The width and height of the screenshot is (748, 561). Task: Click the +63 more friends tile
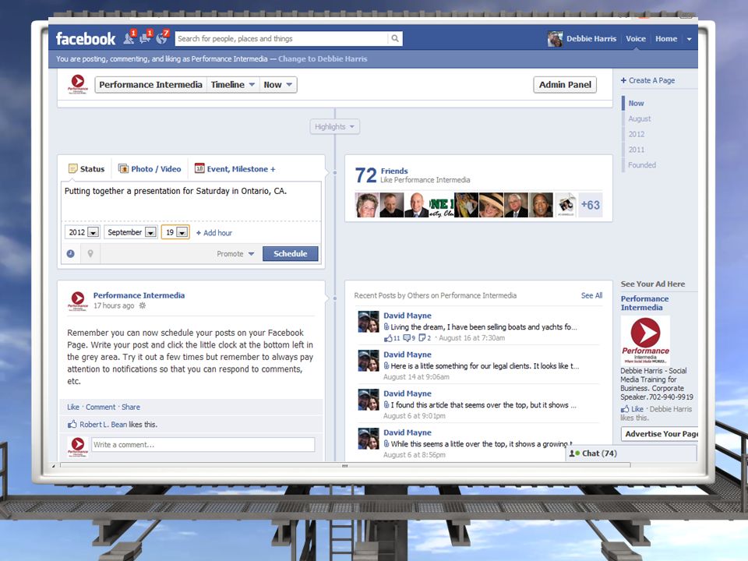590,205
